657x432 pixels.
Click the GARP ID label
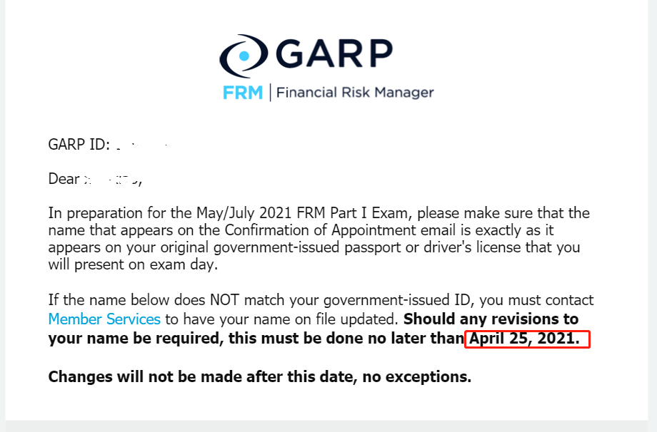[x=79, y=145]
